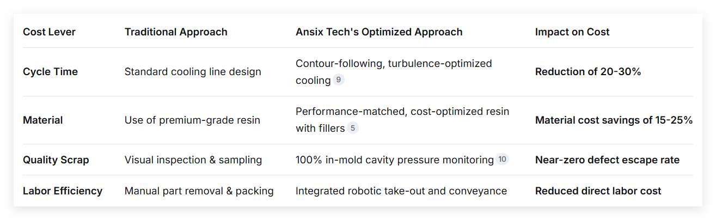Select the Cycle Time row label
716x220 pixels.
tap(50, 72)
